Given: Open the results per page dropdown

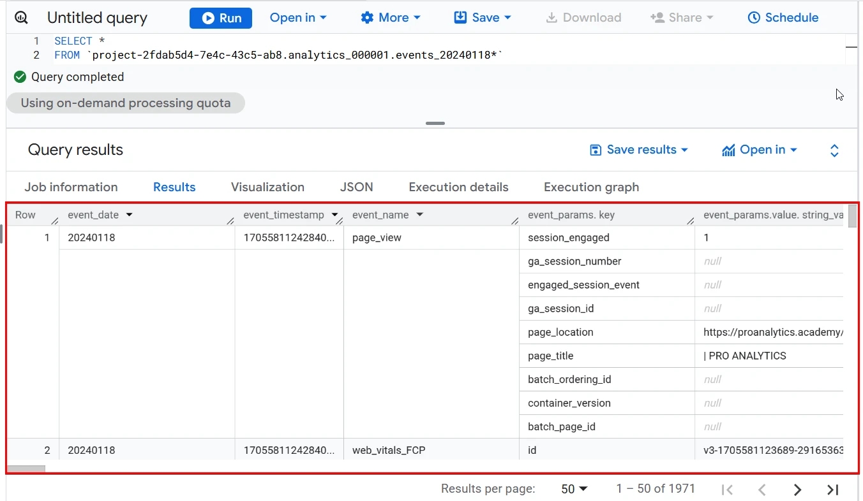Looking at the screenshot, I should (574, 490).
